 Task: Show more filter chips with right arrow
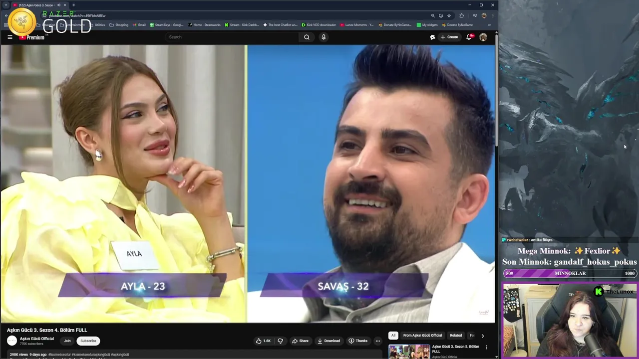pos(482,336)
